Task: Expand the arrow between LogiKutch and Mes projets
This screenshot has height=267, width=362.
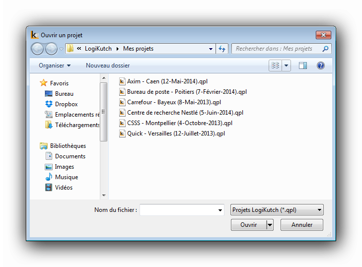Action: tap(118, 49)
